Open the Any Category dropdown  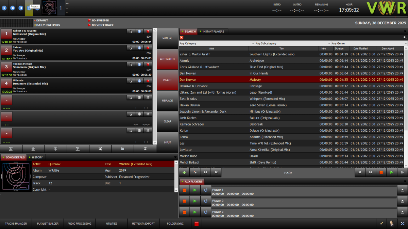(216, 43)
